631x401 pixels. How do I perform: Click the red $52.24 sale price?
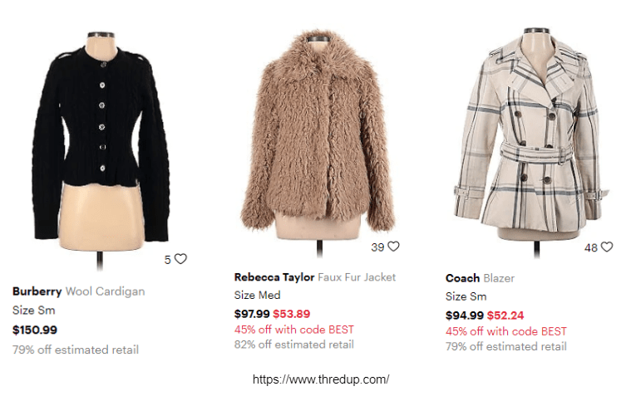pos(505,315)
